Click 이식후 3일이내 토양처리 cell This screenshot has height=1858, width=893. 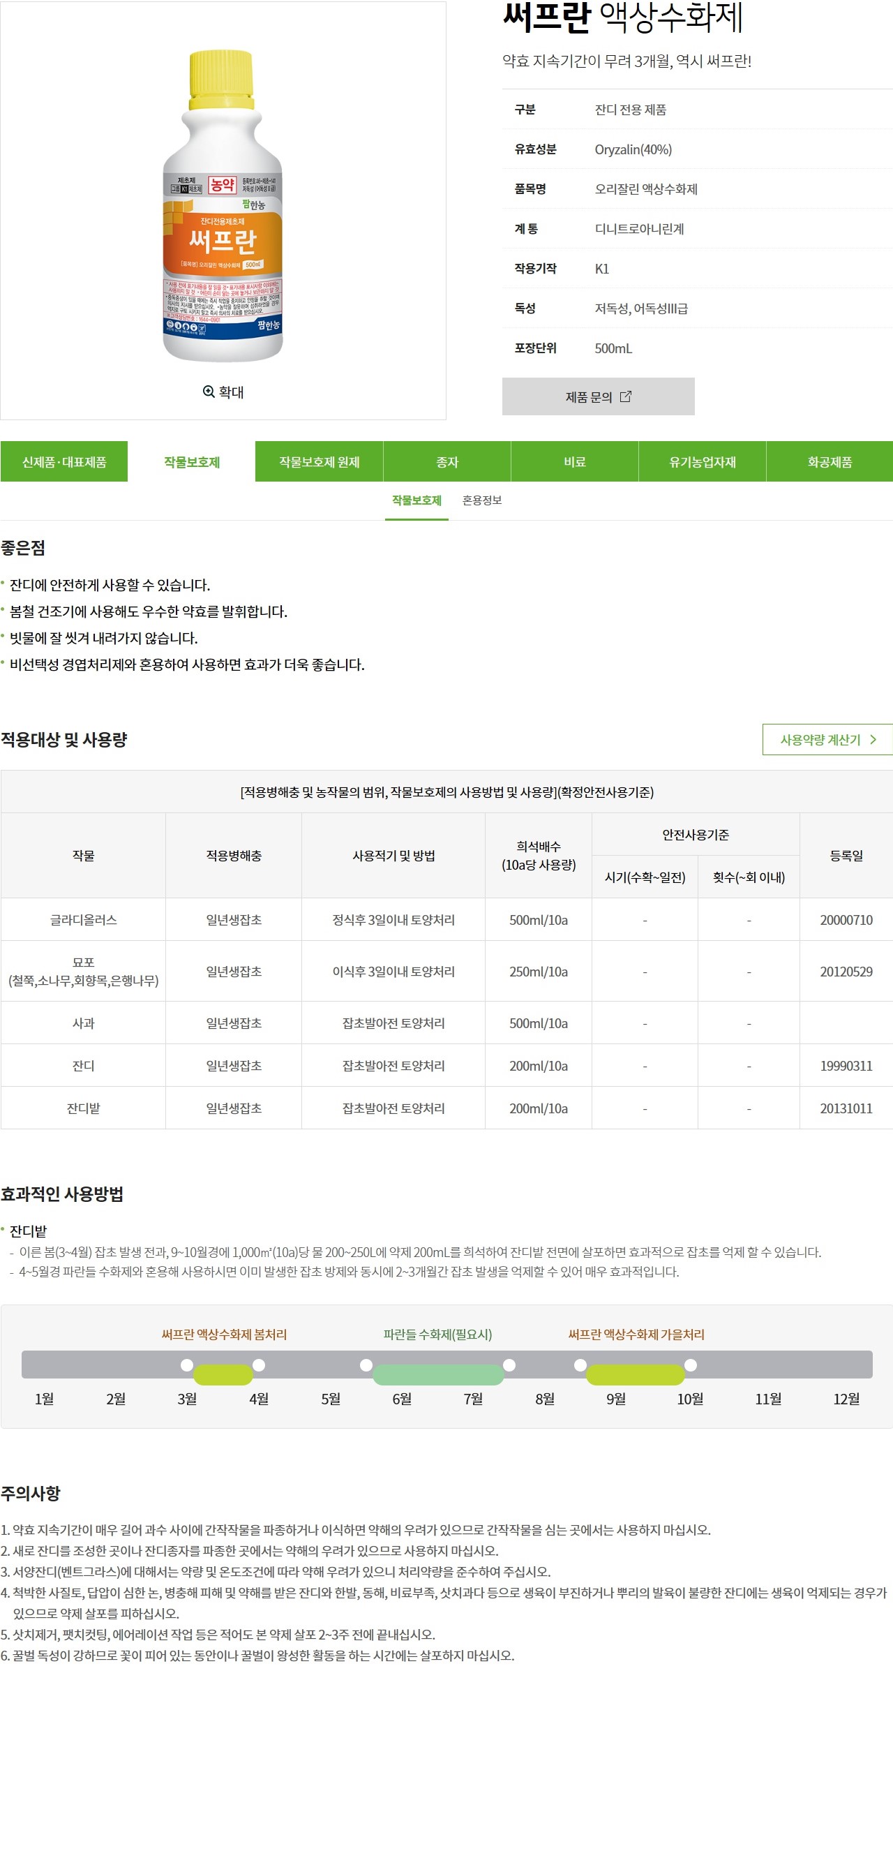(393, 972)
